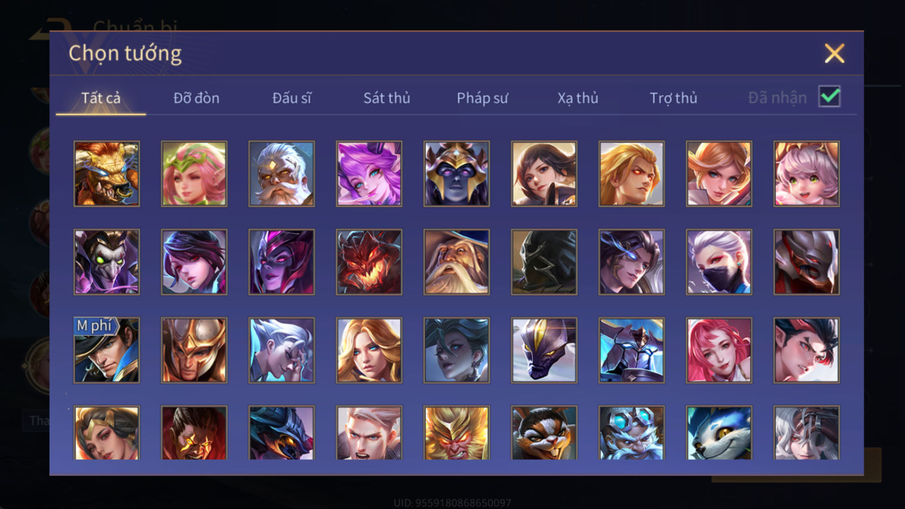This screenshot has height=509, width=905.
Task: Choose the purple-haired girl hero portrait
Action: [x=369, y=174]
